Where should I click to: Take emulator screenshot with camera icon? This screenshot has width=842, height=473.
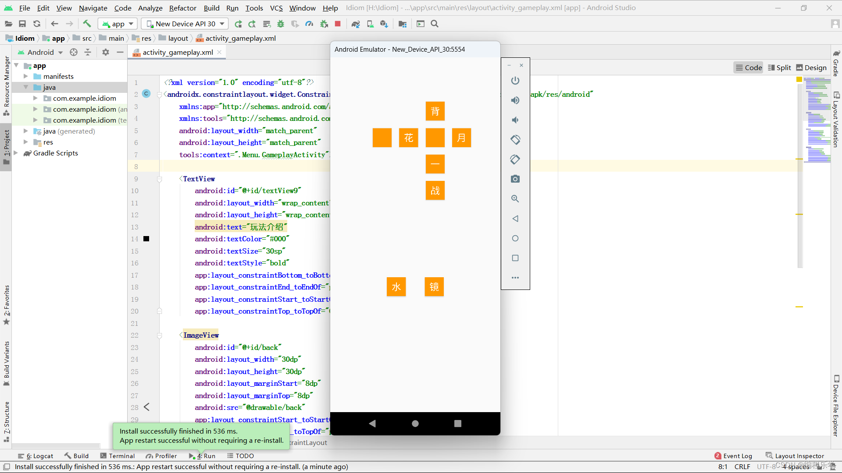[515, 179]
